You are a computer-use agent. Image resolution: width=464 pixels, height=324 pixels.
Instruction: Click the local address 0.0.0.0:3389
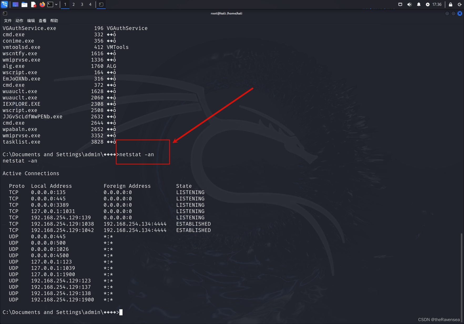click(x=50, y=205)
